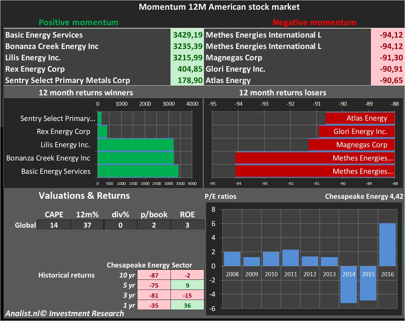405x321 pixels.
Task: Click the ROE value 3 cell
Action: pyautogui.click(x=187, y=225)
